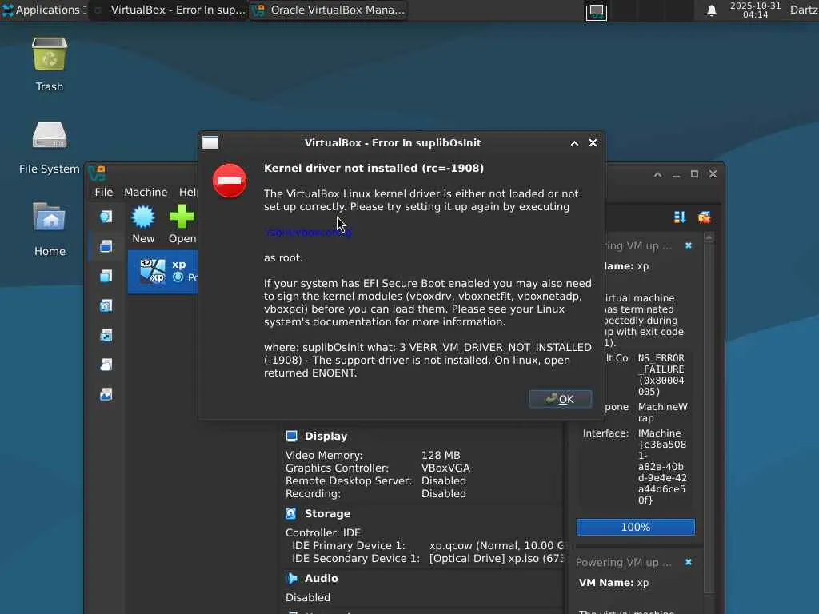
Task: Click the workspace switcher in the top panel
Action: click(596, 11)
